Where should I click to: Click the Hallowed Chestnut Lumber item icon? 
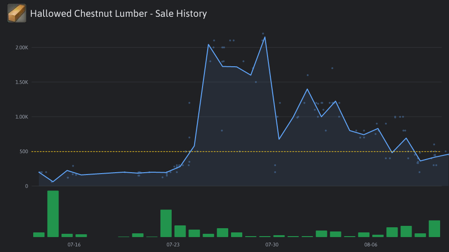click(17, 13)
